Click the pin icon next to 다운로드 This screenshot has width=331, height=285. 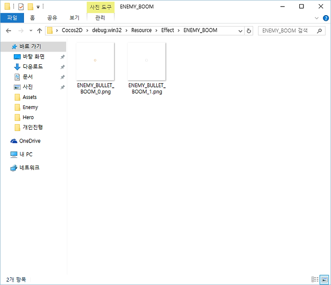(x=63, y=67)
